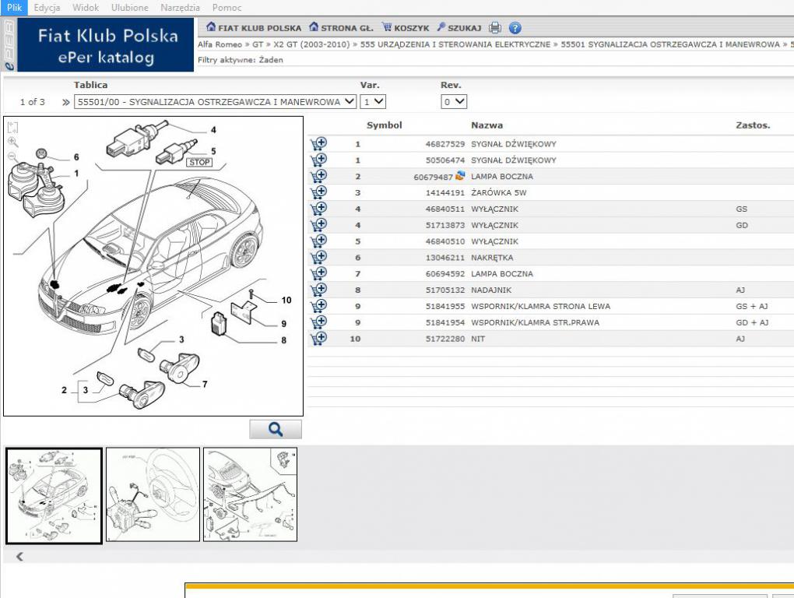
Task: Open the Var. dropdown
Action: (373, 102)
